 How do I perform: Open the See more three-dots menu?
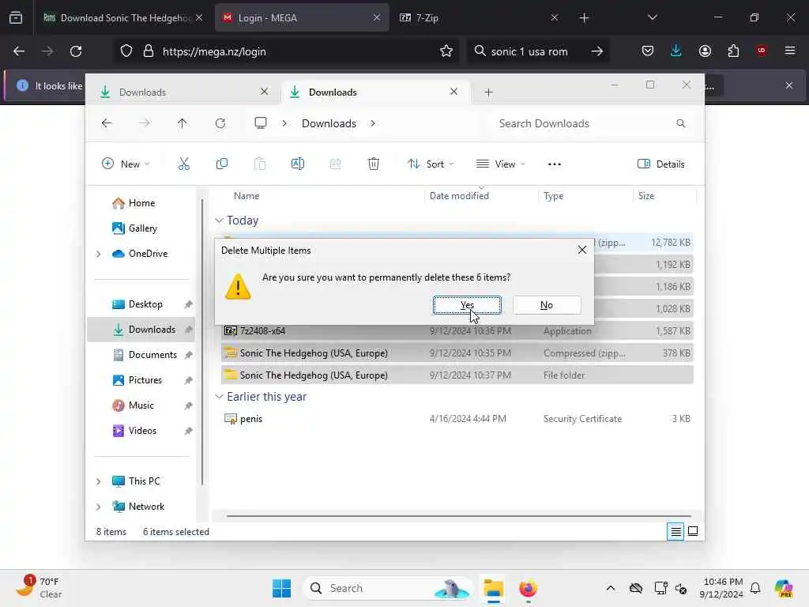[554, 164]
